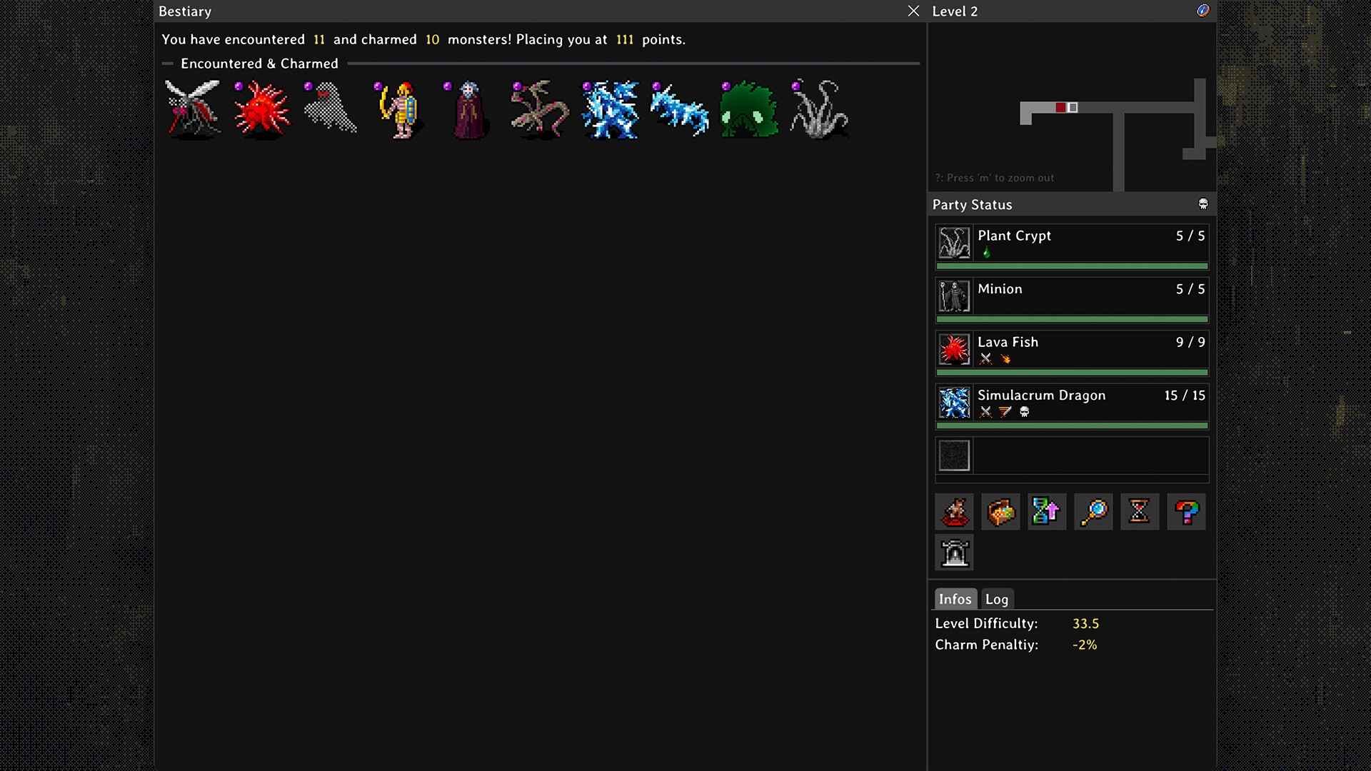Screen dimensions: 1371x771
Task: Click the hourglass wait icon
Action: click(x=1140, y=512)
